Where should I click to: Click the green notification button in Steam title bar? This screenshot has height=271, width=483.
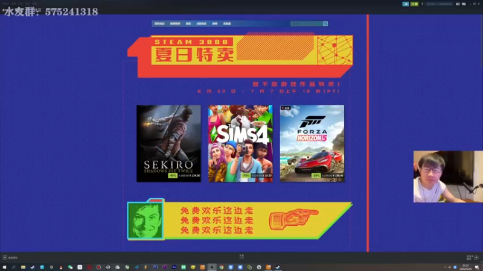click(414, 4)
